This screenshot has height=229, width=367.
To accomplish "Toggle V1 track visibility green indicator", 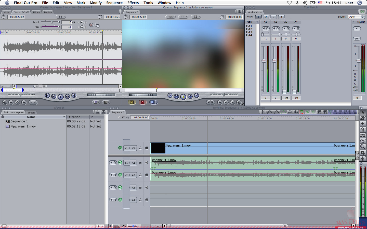I will [x=120, y=148].
